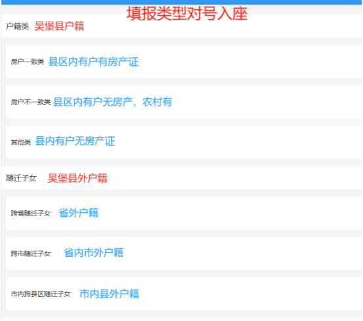363x321 pixels.
Task: Choose 跨市随迁子女 card
Action: point(184,253)
